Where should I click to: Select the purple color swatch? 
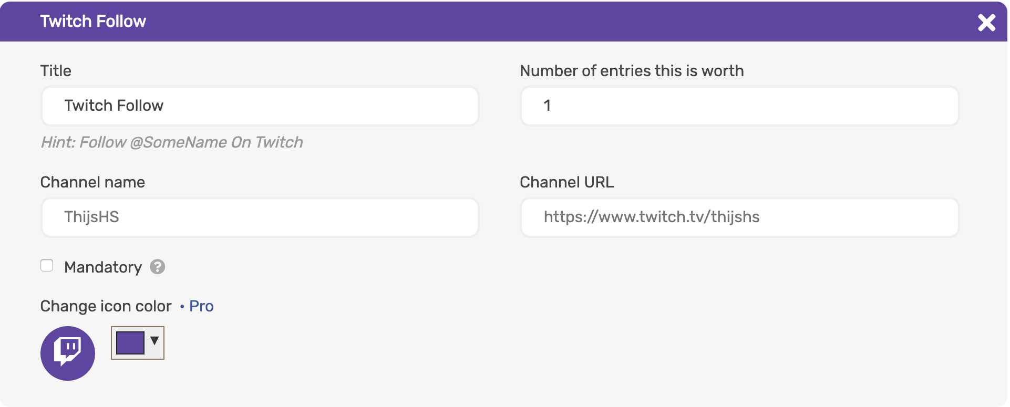point(130,341)
